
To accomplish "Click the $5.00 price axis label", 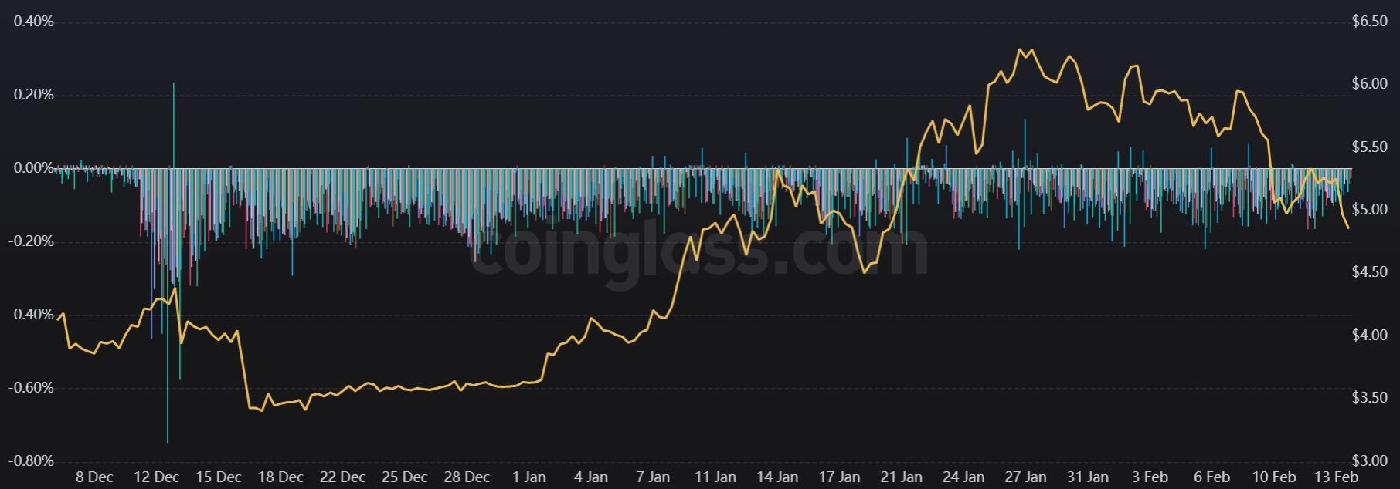I will 1370,210.
